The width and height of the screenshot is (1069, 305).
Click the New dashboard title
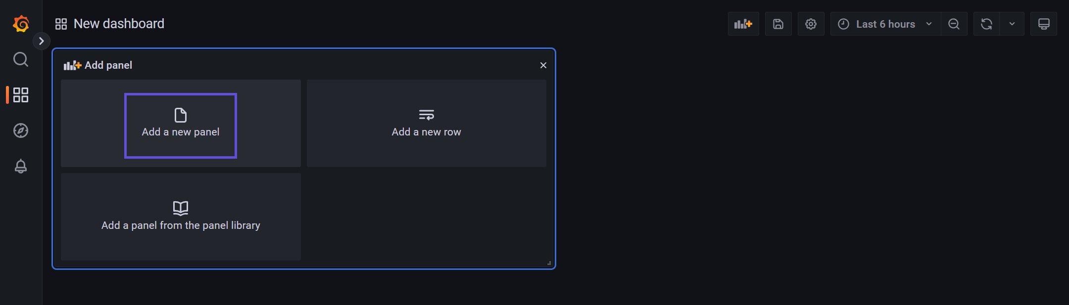(x=118, y=23)
